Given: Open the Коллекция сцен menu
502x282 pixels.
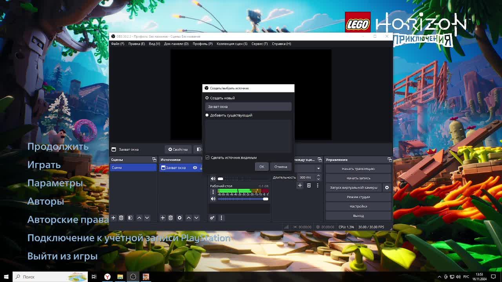Looking at the screenshot, I should pos(232,43).
